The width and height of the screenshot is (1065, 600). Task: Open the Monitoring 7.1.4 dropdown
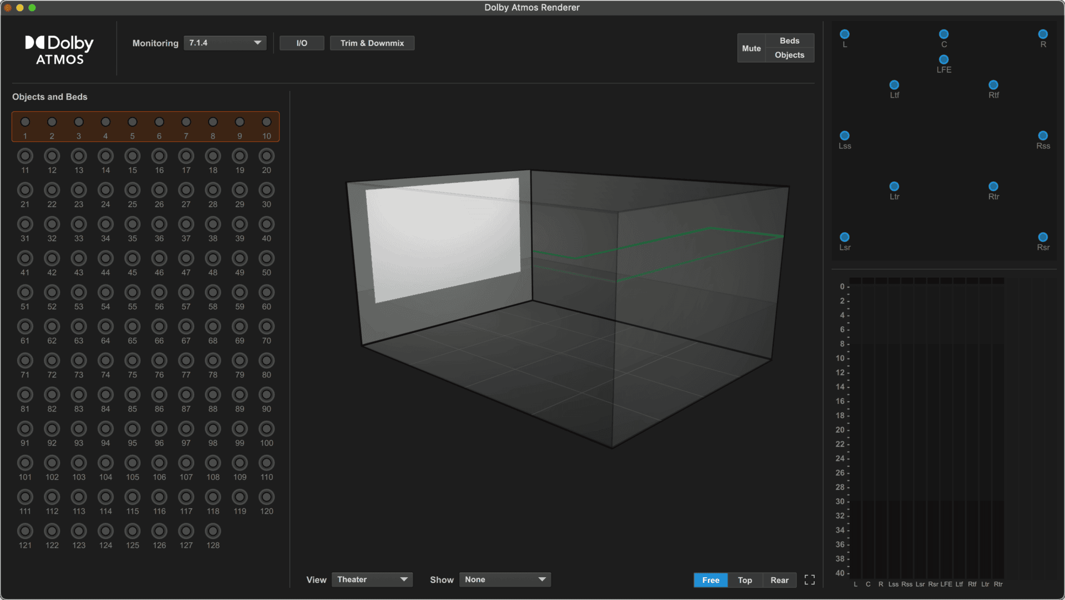pos(225,43)
